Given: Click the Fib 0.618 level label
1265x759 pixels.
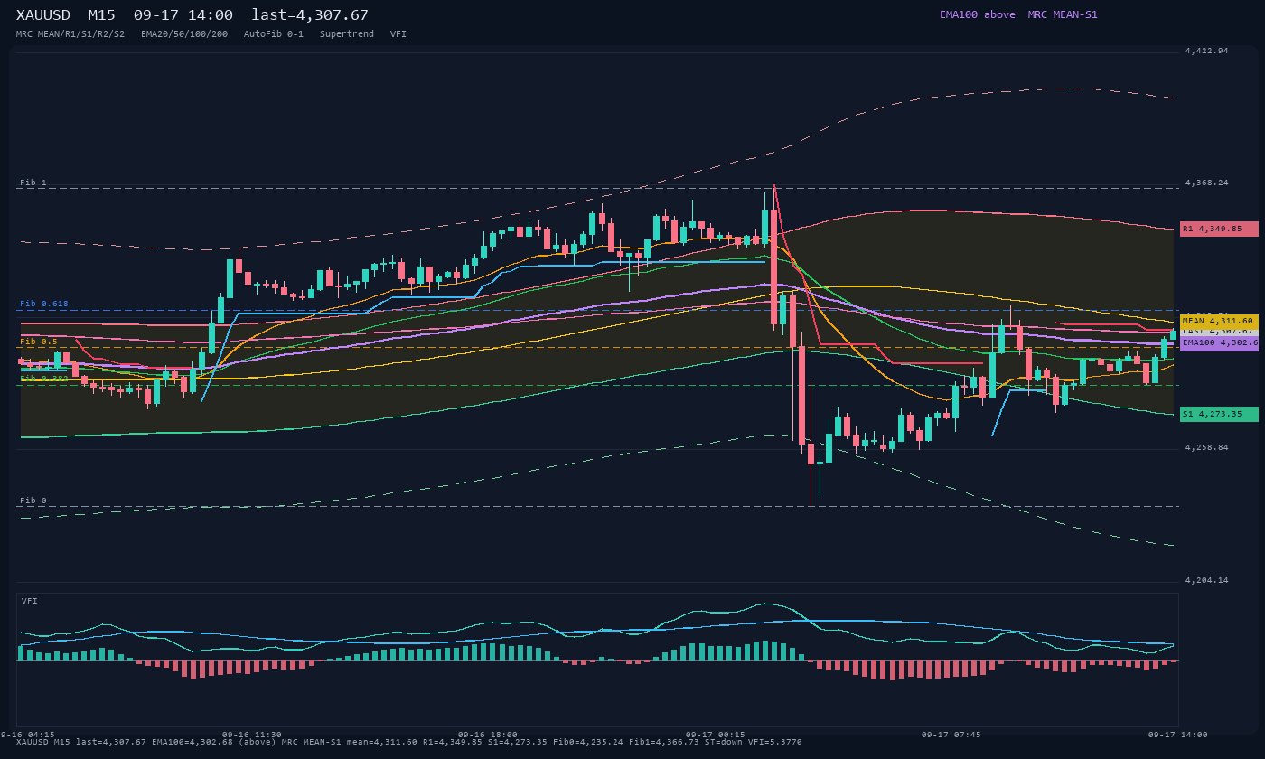Looking at the screenshot, I should (x=44, y=304).
